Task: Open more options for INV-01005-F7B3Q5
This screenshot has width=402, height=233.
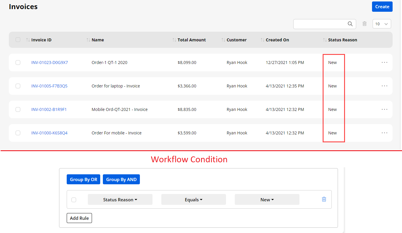Action: click(x=384, y=86)
